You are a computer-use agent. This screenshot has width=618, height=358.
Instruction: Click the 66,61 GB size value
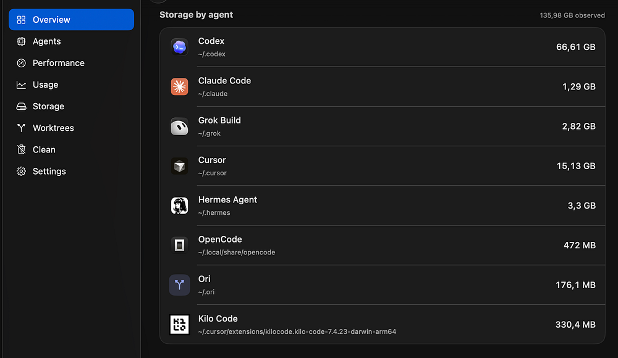pyautogui.click(x=575, y=48)
